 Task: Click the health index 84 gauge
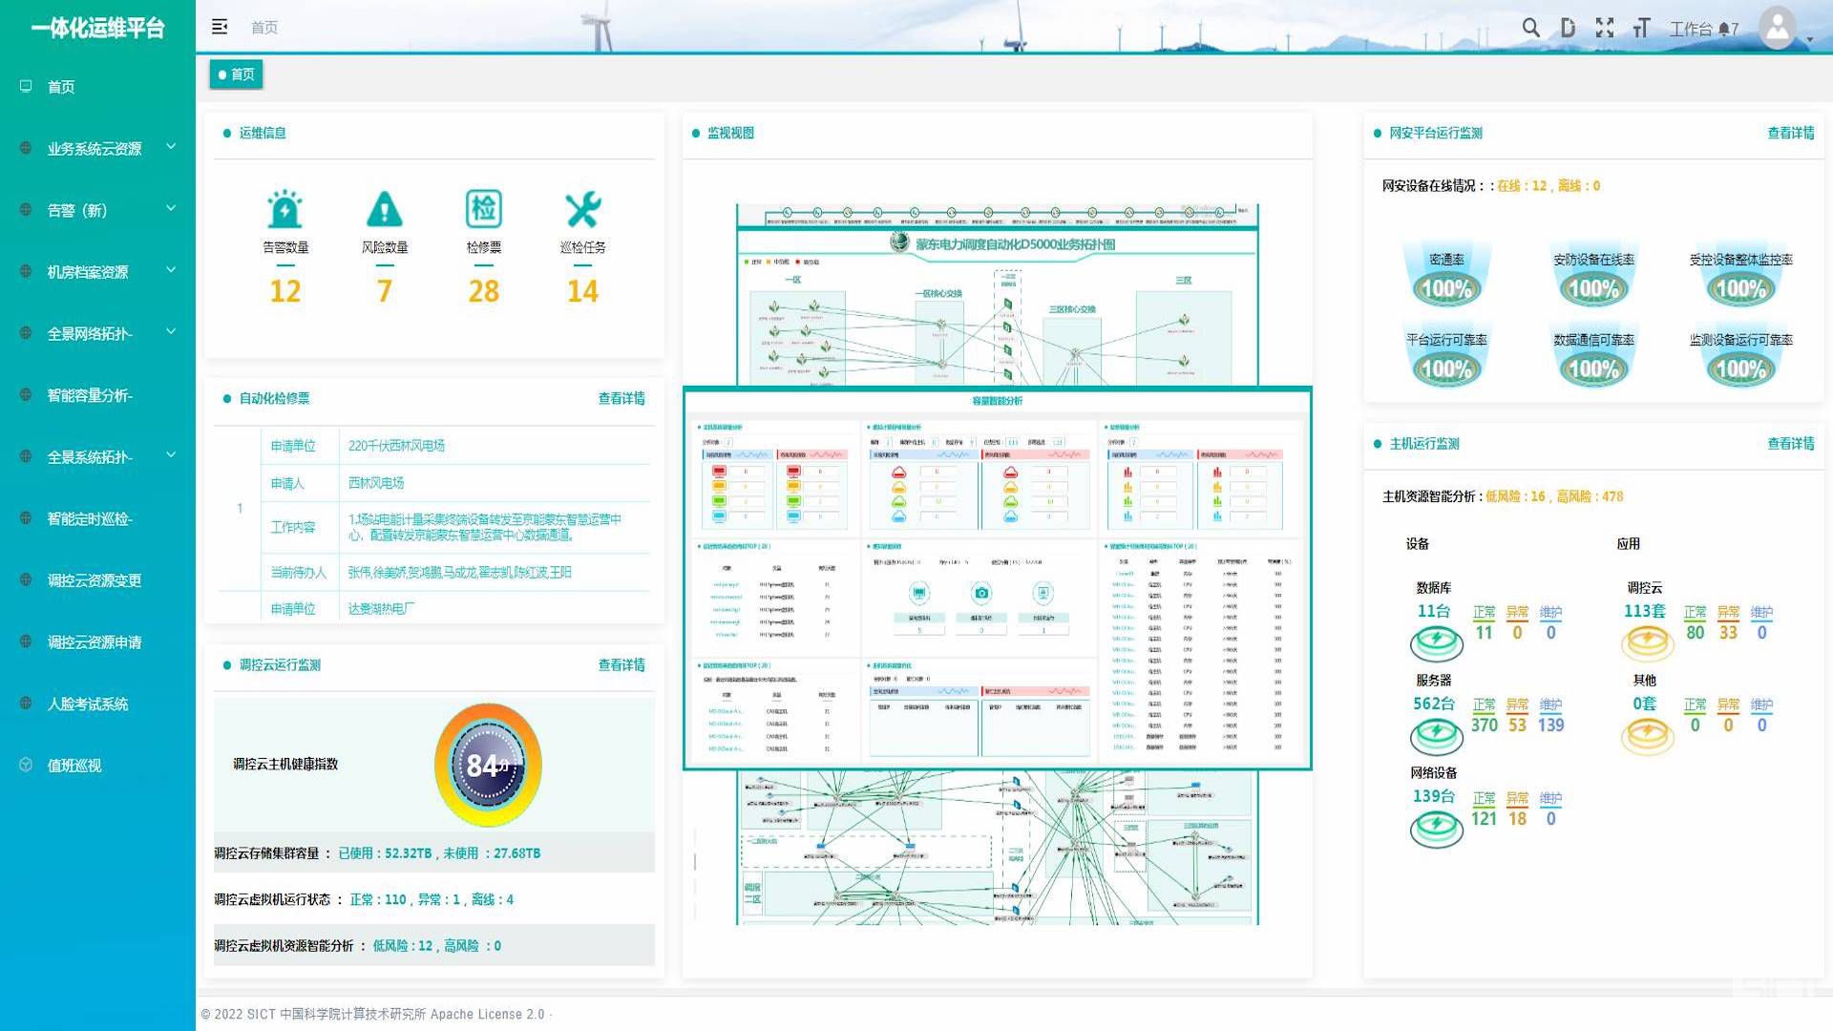[488, 765]
